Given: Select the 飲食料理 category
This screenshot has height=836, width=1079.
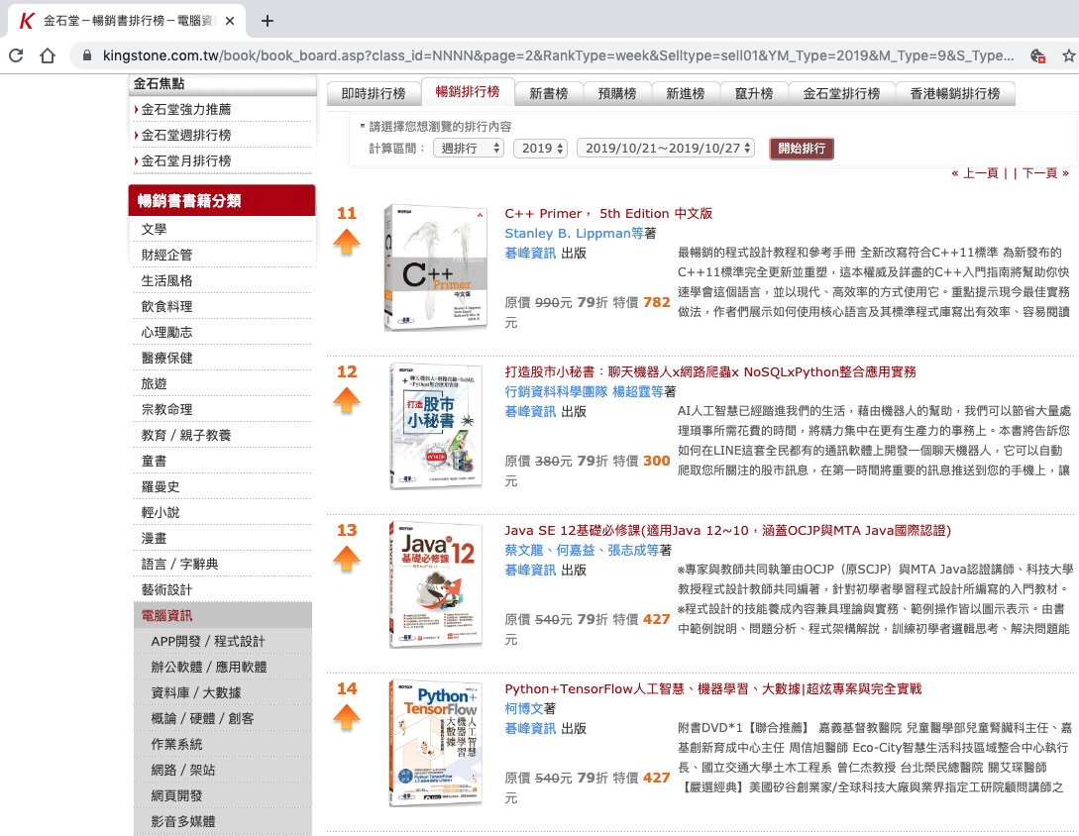Looking at the screenshot, I should point(166,307).
